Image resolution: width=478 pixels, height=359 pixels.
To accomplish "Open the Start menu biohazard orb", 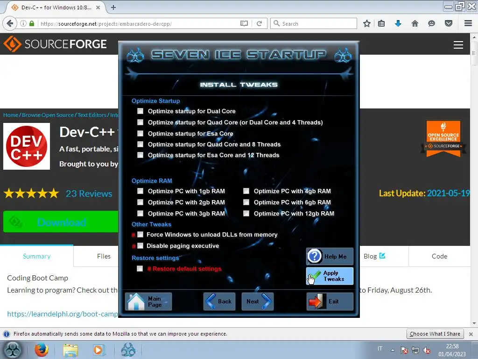I will pos(13,350).
